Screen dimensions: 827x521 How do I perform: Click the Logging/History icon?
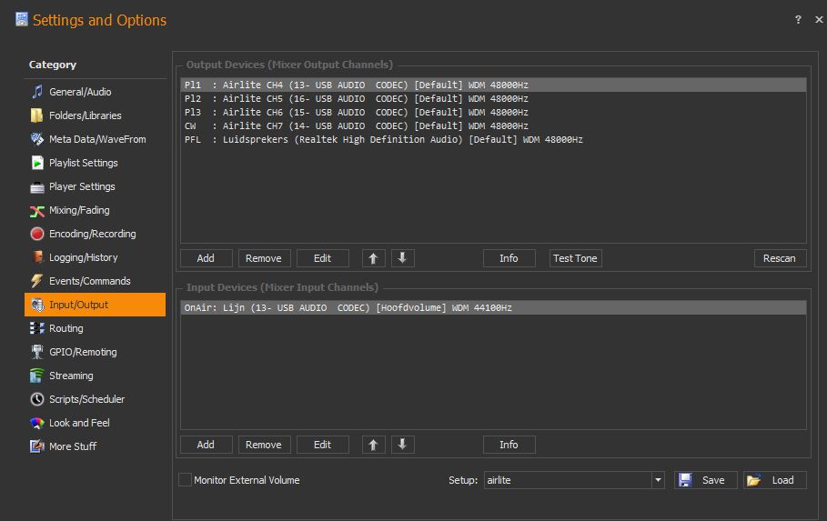click(37, 257)
